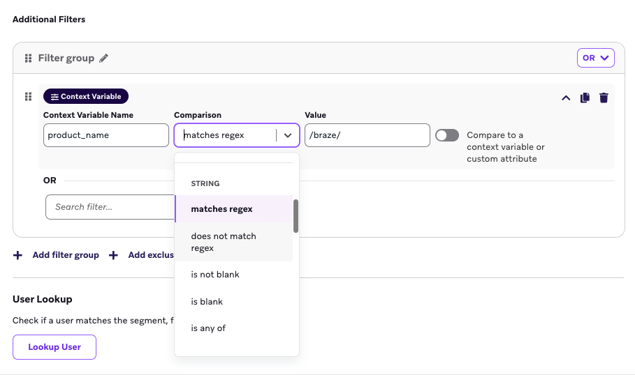The height and width of the screenshot is (375, 635).
Task: Choose 'does not match regex' option
Action: (x=224, y=242)
